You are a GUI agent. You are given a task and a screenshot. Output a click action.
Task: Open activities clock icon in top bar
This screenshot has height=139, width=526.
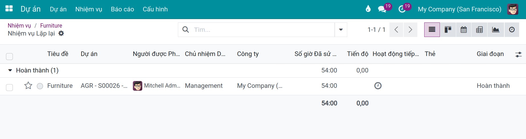coord(402,9)
